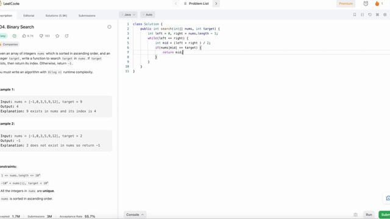The height and width of the screenshot is (219, 390).
Task: View the streak flame icon
Action: pyautogui.click(x=377, y=4)
